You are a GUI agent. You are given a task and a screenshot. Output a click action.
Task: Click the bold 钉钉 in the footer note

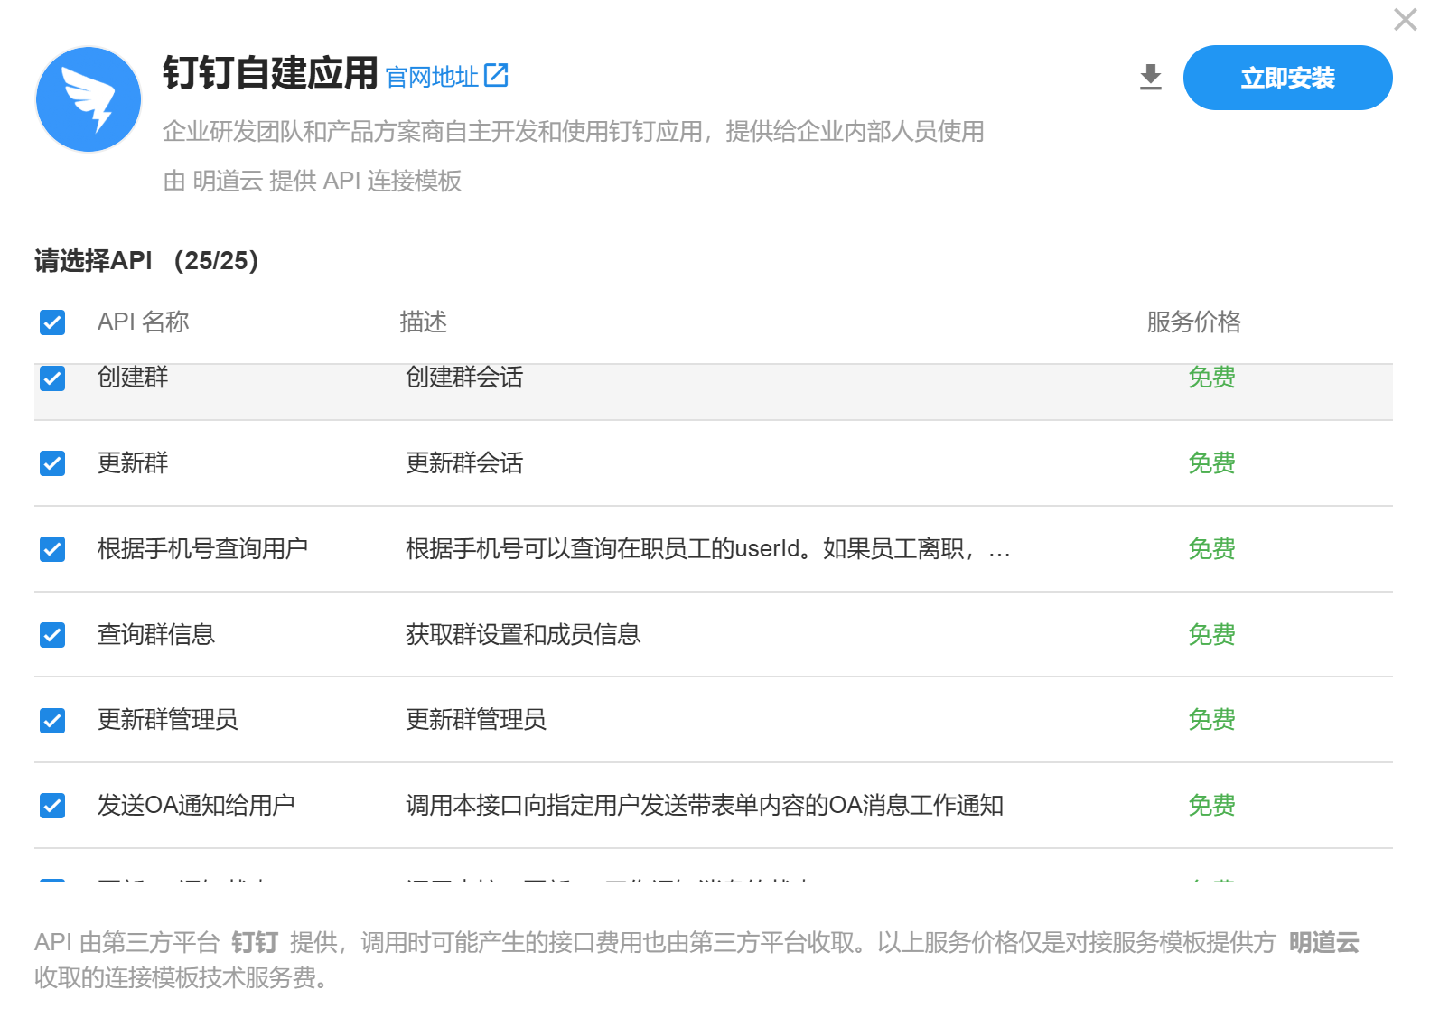(x=255, y=943)
